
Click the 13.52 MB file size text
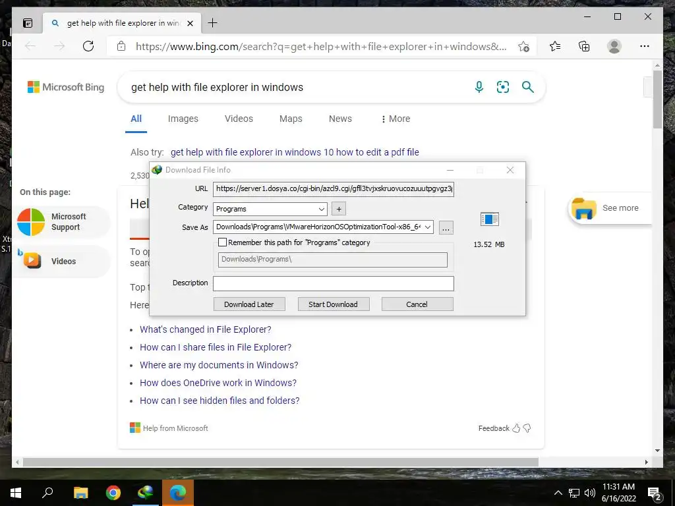click(489, 244)
